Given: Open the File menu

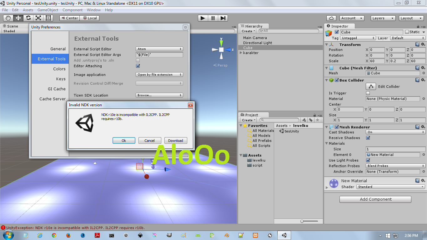Looking at the screenshot, I should [5, 10].
